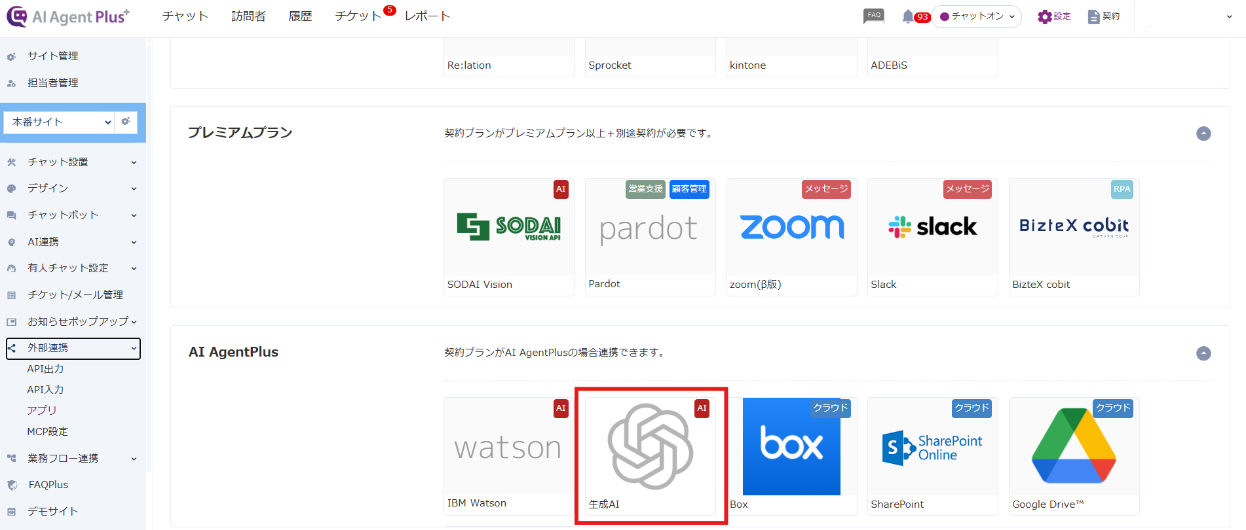
Task: Open the Pardot app card
Action: (650, 237)
